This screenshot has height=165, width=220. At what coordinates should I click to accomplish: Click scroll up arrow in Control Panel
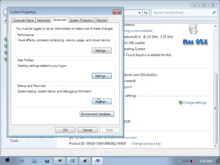point(216,26)
